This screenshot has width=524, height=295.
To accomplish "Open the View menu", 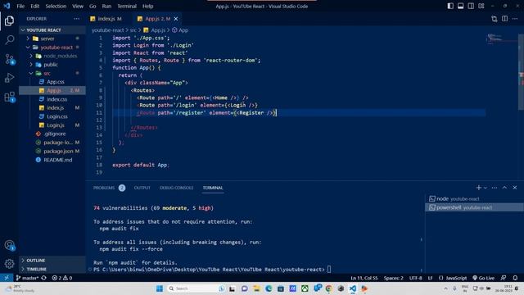I will click(78, 6).
